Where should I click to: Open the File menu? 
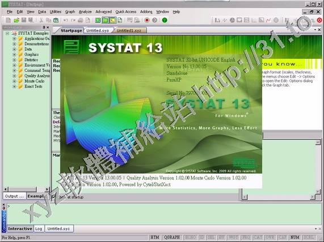click(10, 12)
